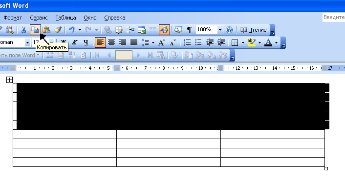Click the decrease indent icon
This screenshot has width=345, height=183.
click(210, 42)
